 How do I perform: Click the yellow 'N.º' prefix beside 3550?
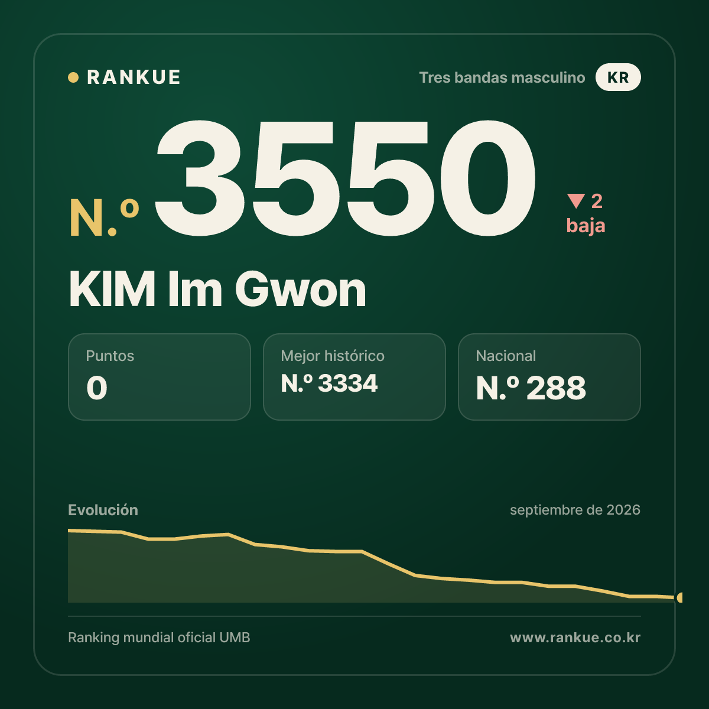[x=105, y=217]
